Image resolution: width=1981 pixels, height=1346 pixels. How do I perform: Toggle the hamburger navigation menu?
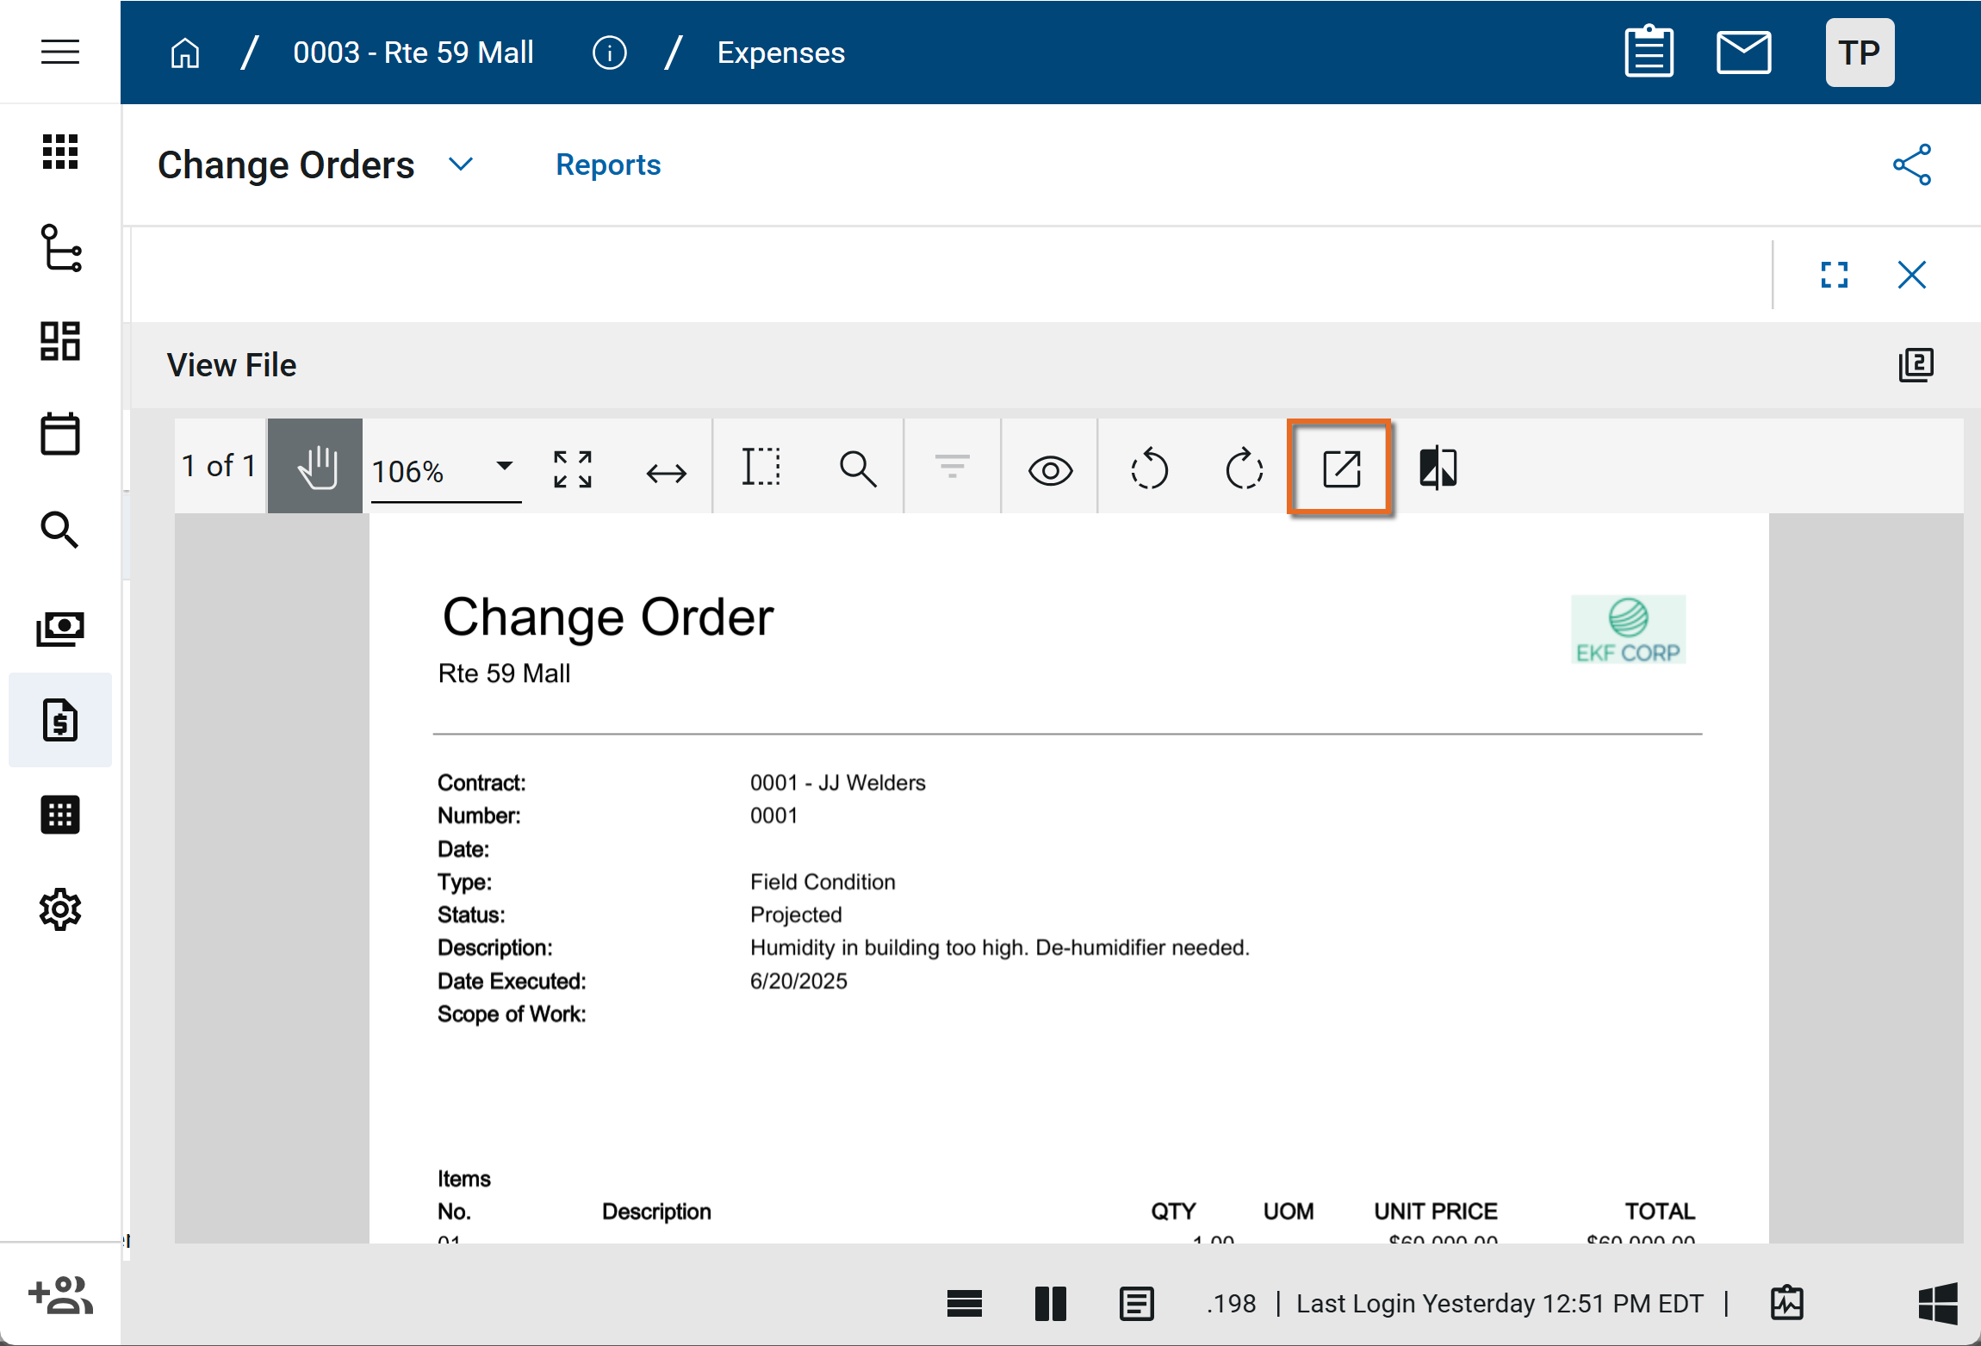[x=60, y=52]
